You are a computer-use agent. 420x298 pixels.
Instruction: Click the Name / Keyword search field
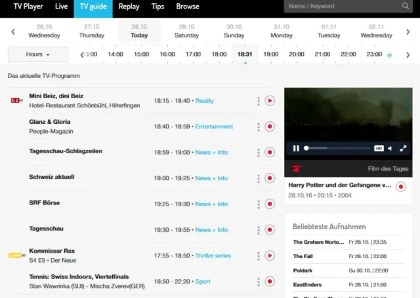pyautogui.click(x=348, y=6)
